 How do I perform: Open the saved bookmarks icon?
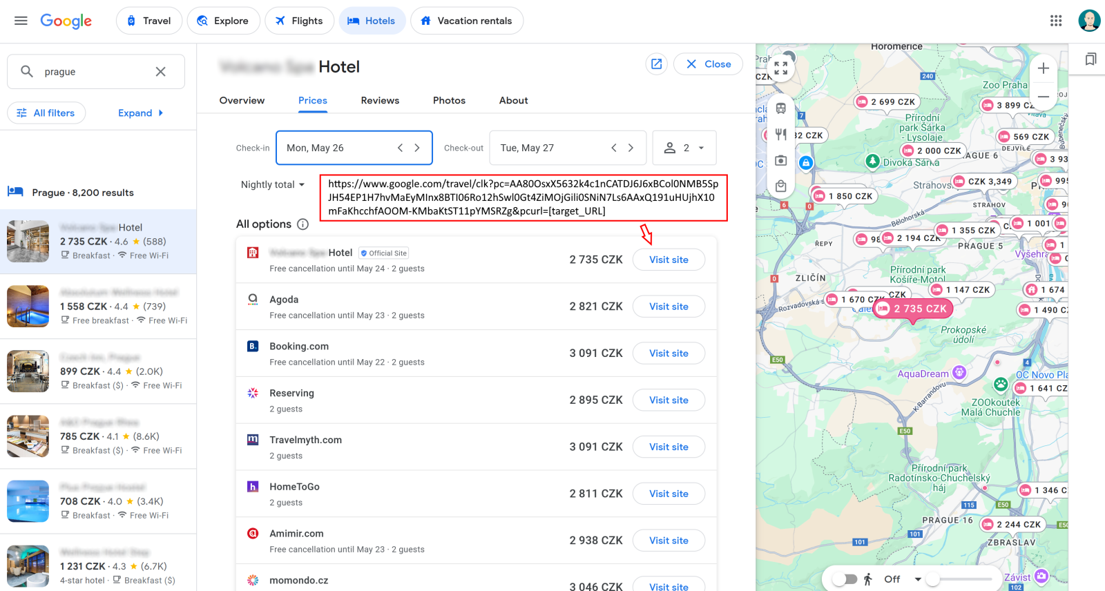(x=1090, y=59)
